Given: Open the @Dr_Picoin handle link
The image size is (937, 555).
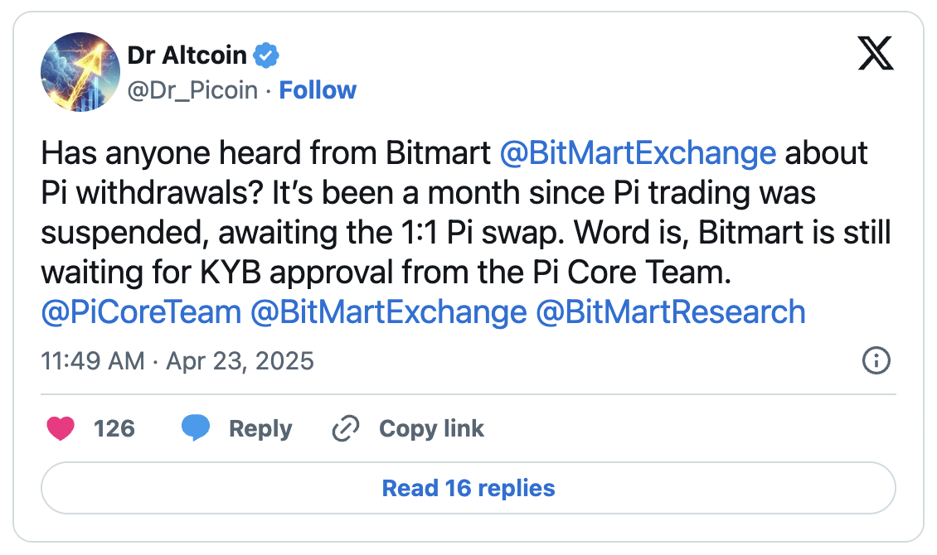Looking at the screenshot, I should tap(192, 89).
